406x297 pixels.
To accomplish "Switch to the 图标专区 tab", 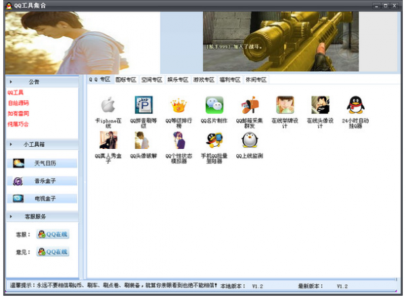I will pos(126,80).
